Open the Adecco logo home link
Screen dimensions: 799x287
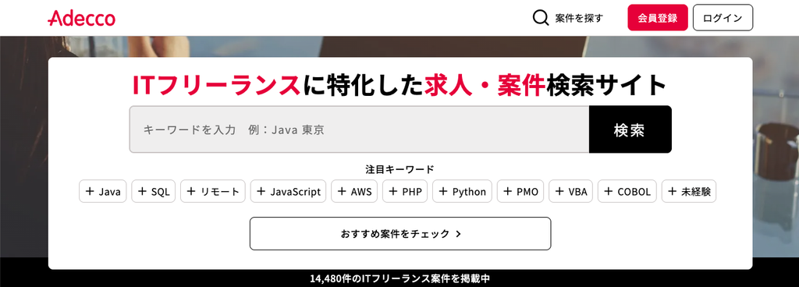(81, 18)
